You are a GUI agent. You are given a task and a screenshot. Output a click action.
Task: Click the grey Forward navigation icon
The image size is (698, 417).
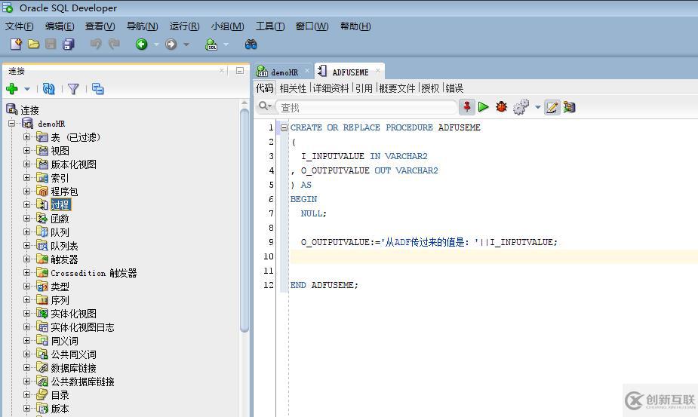pos(171,44)
